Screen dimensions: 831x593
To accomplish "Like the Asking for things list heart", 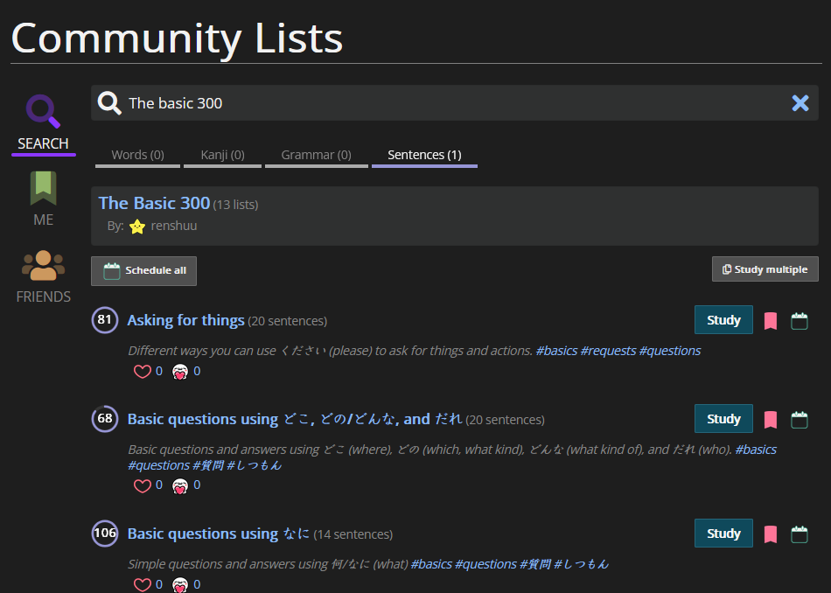I will coord(142,371).
